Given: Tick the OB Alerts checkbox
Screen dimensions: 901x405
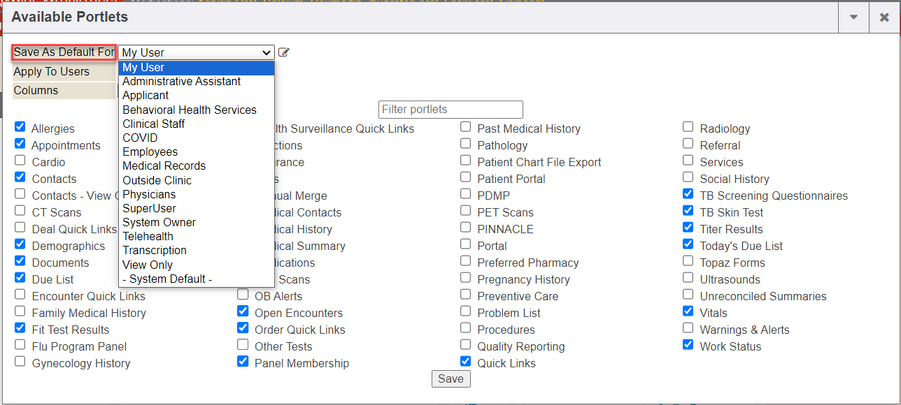Looking at the screenshot, I should 243,295.
